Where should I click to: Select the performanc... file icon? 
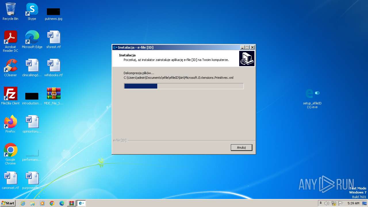32,155
